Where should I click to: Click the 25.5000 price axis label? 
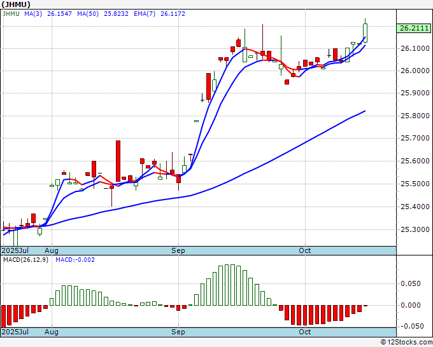[415, 184]
